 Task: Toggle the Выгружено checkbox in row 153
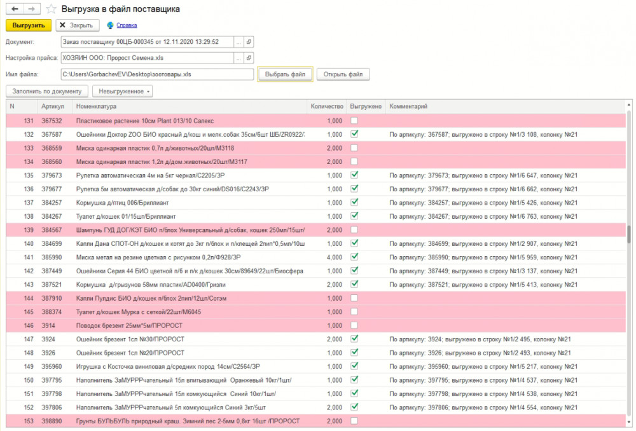click(x=354, y=421)
